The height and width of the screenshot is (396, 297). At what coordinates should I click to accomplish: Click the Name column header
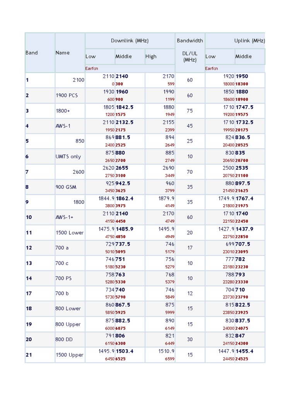[x=63, y=53]
